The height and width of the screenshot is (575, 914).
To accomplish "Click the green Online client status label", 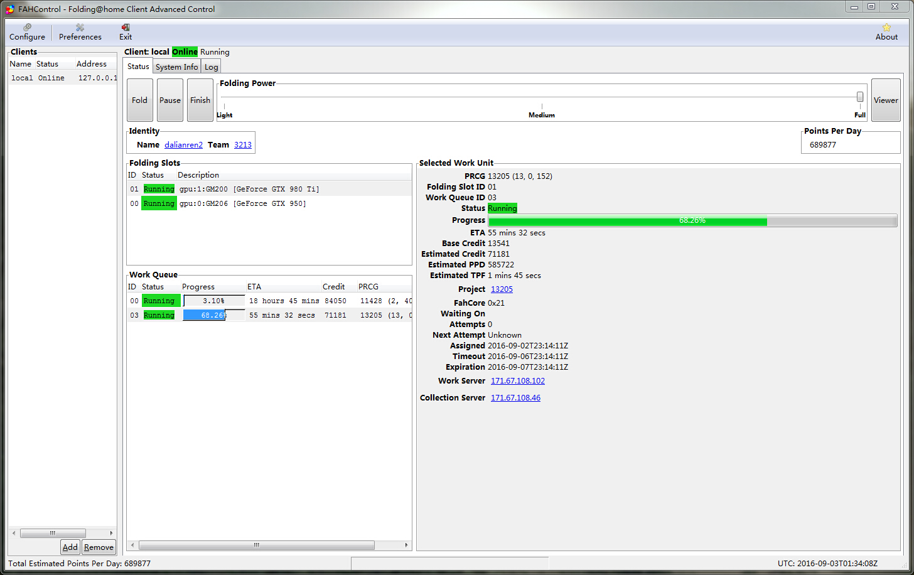I will [185, 52].
